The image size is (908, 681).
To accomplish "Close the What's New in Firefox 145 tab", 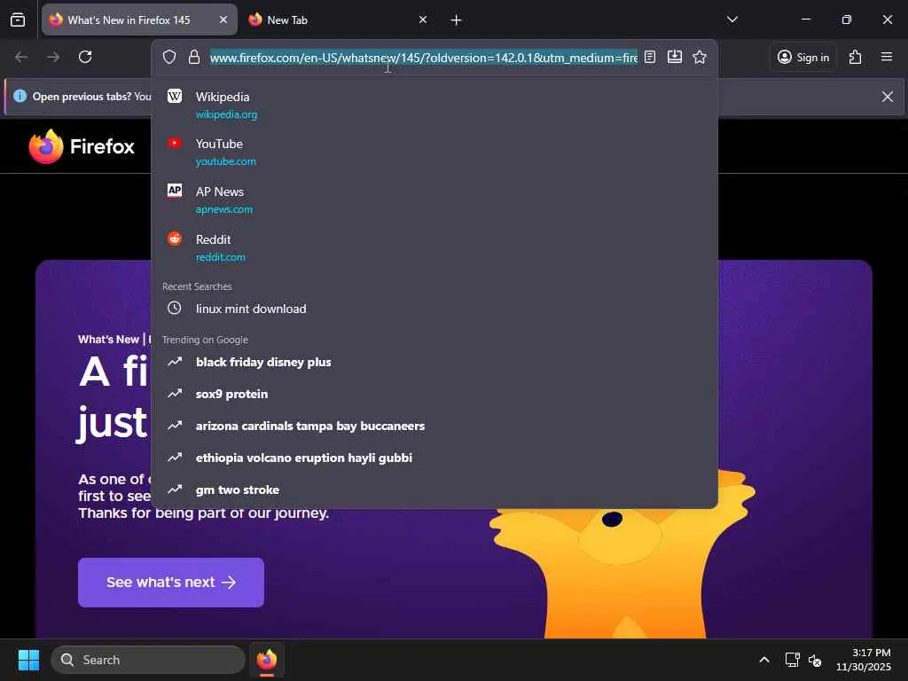I will (x=223, y=20).
